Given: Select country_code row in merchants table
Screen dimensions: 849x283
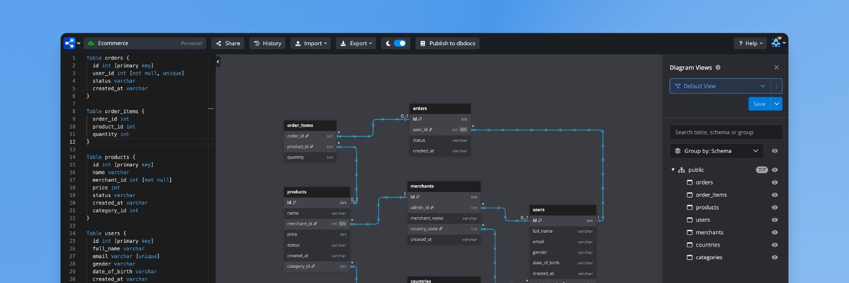Looking at the screenshot, I should [444, 229].
